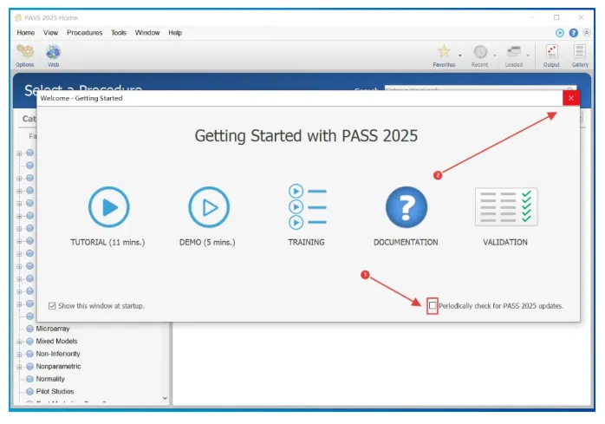The image size is (605, 424).
Task: Click the TUTORIAL (11 mins.) label
Action: (107, 242)
